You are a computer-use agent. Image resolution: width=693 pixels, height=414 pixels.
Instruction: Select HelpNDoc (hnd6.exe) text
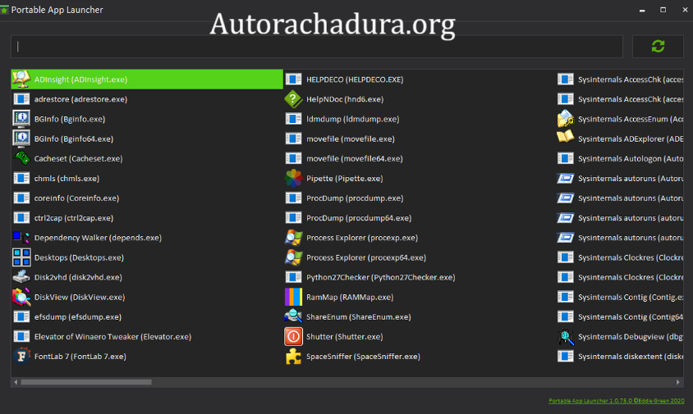coord(345,99)
